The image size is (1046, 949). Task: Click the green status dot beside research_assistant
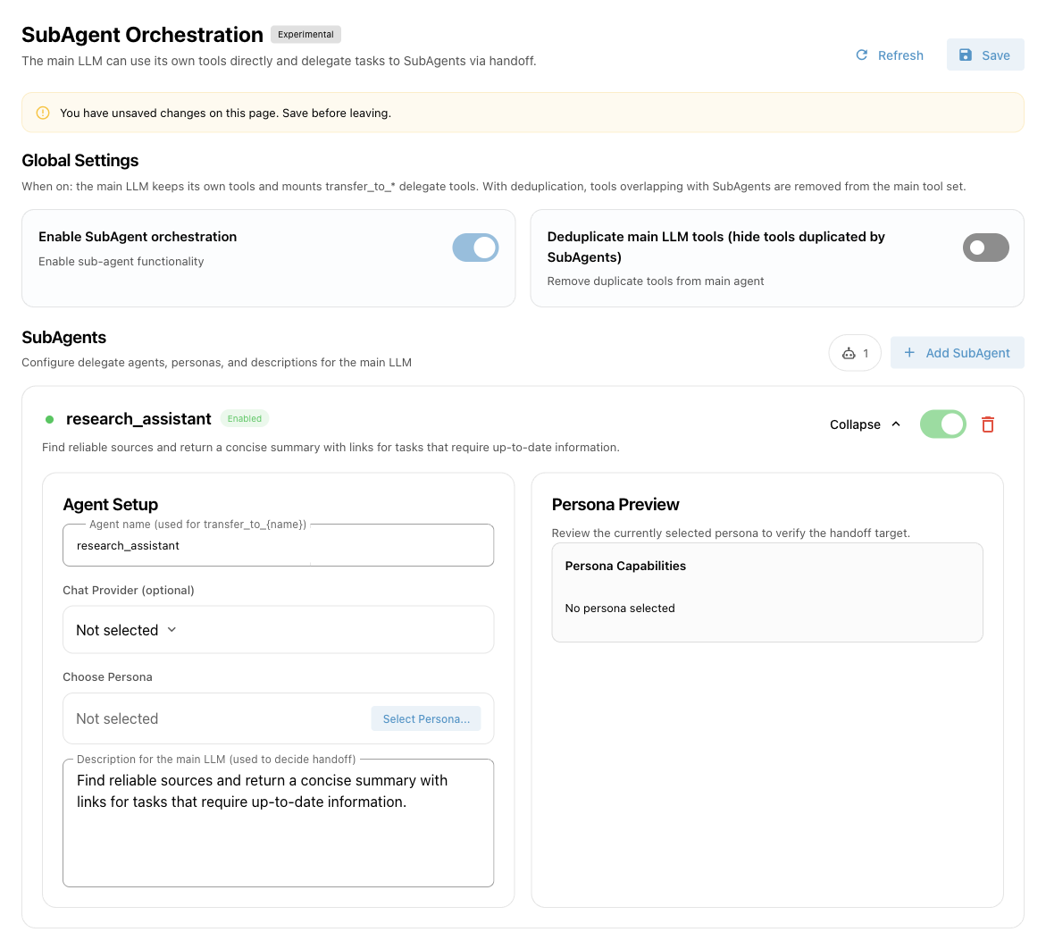[x=49, y=419]
